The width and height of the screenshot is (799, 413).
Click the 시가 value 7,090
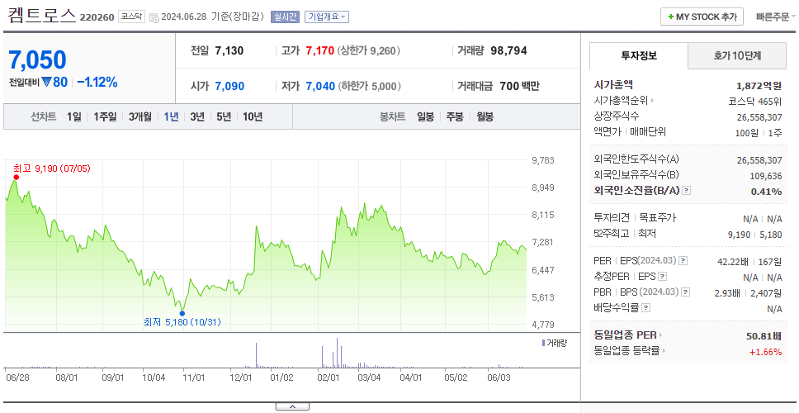click(229, 86)
